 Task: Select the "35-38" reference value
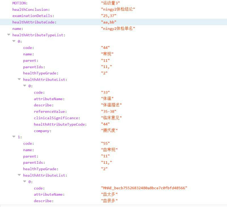(109, 111)
